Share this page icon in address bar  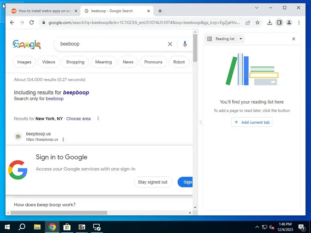coord(248,22)
